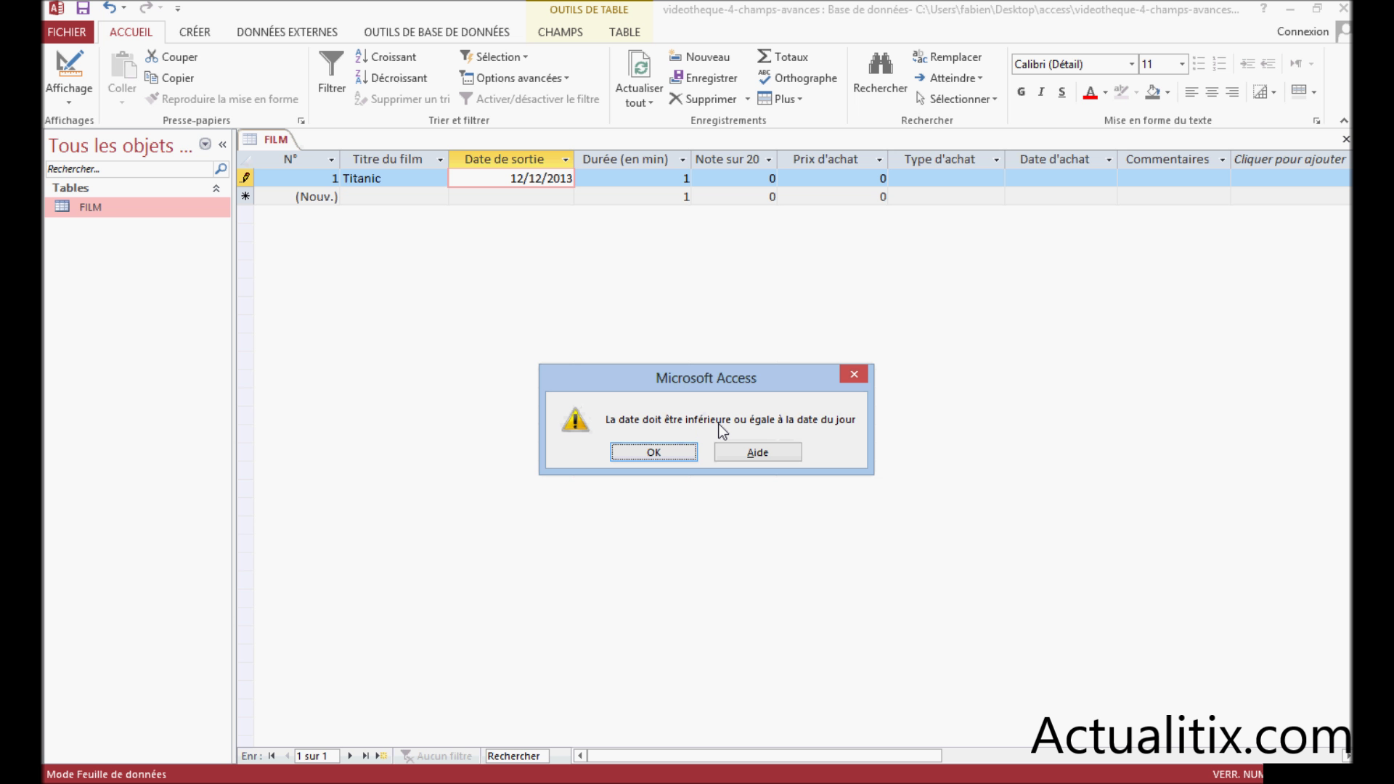1394x784 pixels.
Task: Switch to OUTILS DE BASE DE DONNÉES tab
Action: pos(436,32)
